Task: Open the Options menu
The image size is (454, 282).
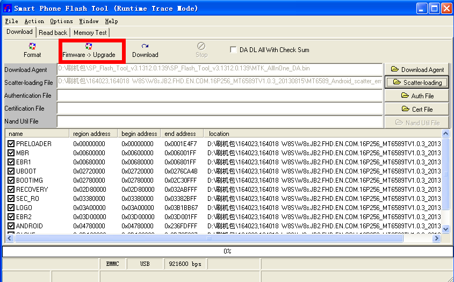Action: (61, 21)
